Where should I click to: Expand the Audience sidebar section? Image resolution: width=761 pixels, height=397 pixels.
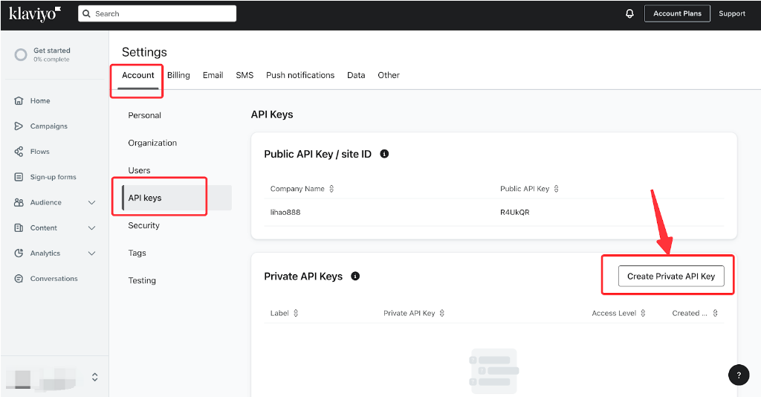[91, 202]
